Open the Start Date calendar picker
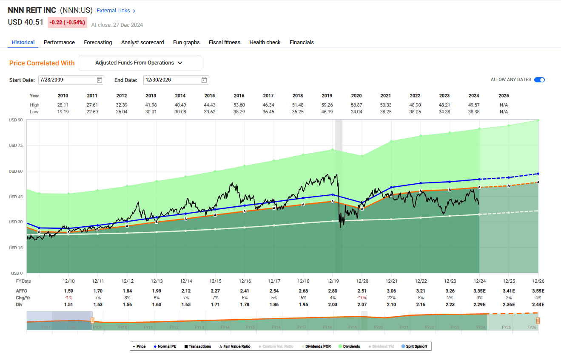The width and height of the screenshot is (561, 357). [99, 80]
